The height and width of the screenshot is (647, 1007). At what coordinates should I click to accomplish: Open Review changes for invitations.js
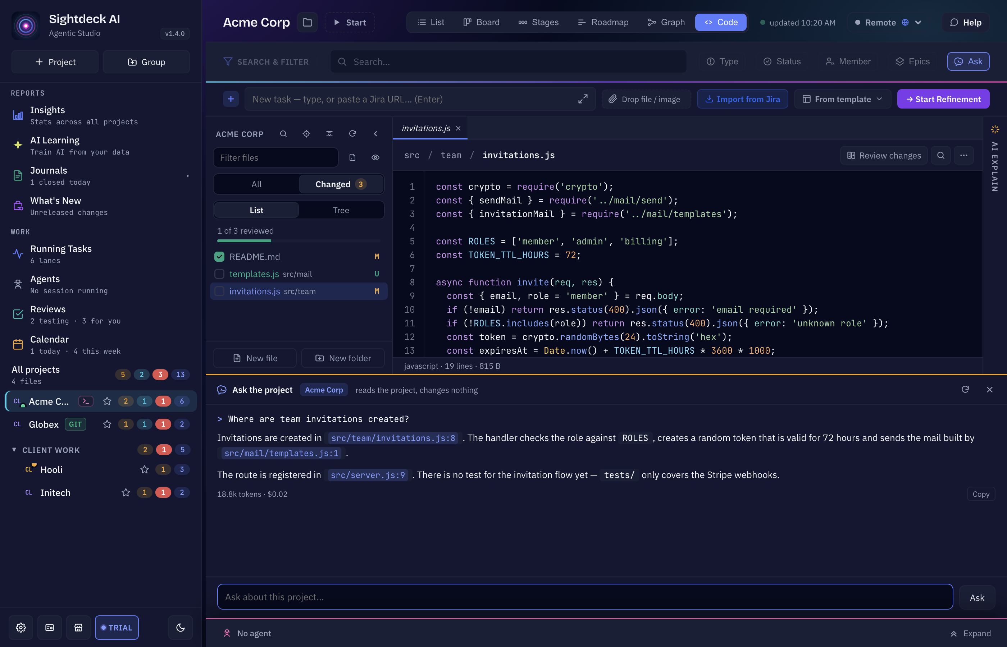point(884,155)
